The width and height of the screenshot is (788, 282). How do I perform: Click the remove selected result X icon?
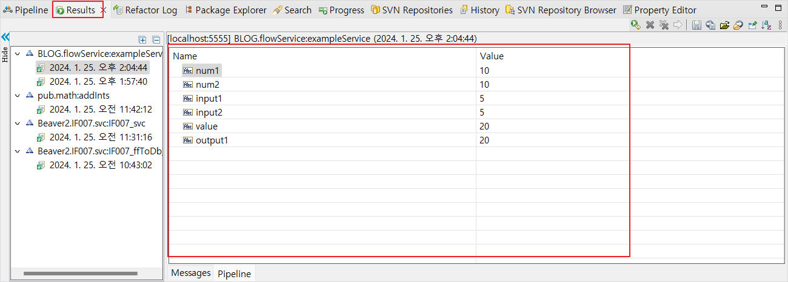click(x=650, y=25)
